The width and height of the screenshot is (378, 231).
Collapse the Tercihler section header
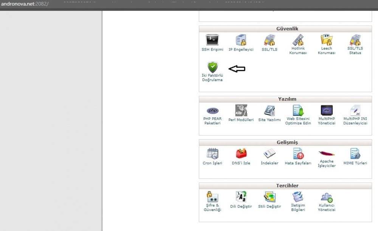coord(285,186)
